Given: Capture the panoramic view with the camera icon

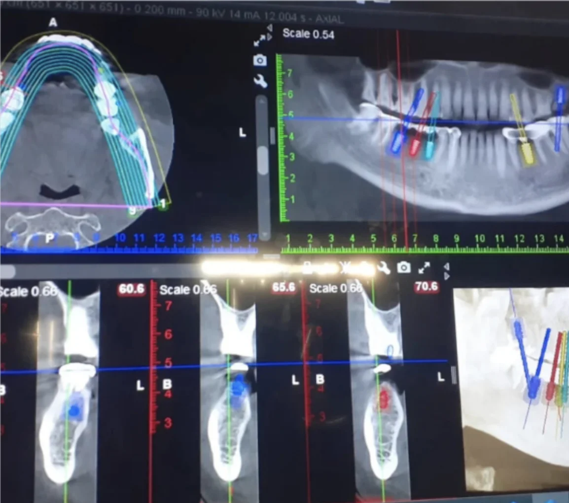Looking at the screenshot, I should coord(259,60).
